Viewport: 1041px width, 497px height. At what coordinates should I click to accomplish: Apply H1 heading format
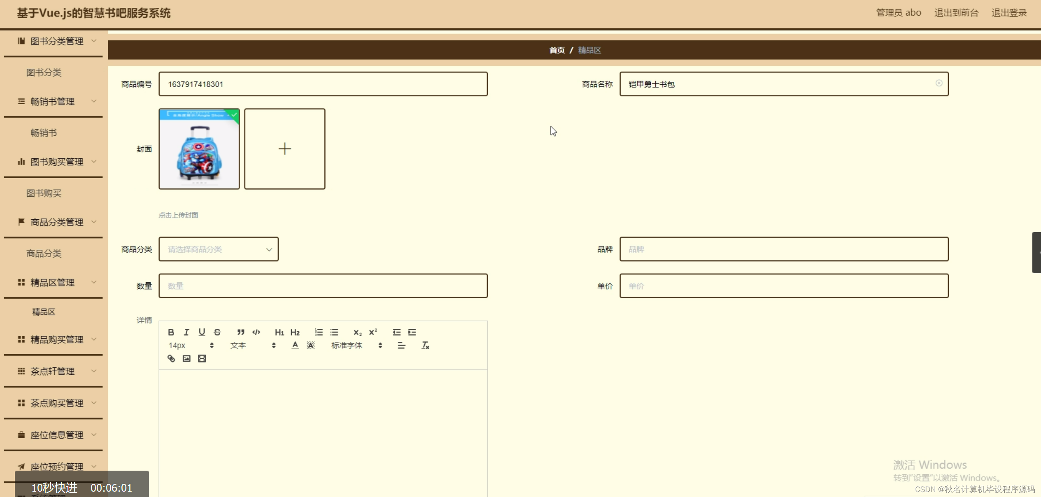280,332
